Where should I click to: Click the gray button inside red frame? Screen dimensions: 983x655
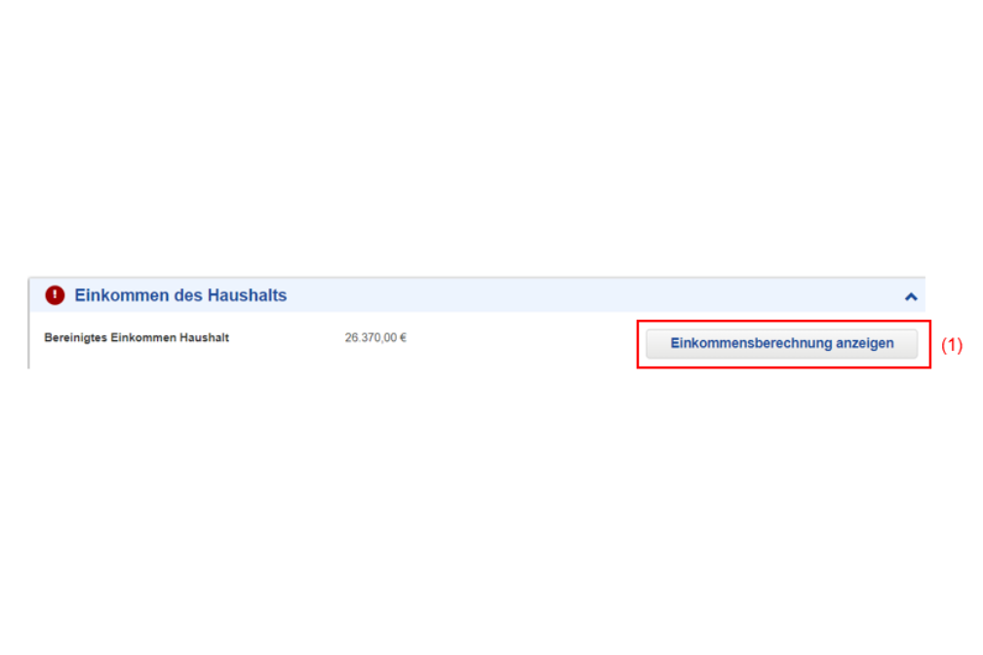click(x=782, y=343)
